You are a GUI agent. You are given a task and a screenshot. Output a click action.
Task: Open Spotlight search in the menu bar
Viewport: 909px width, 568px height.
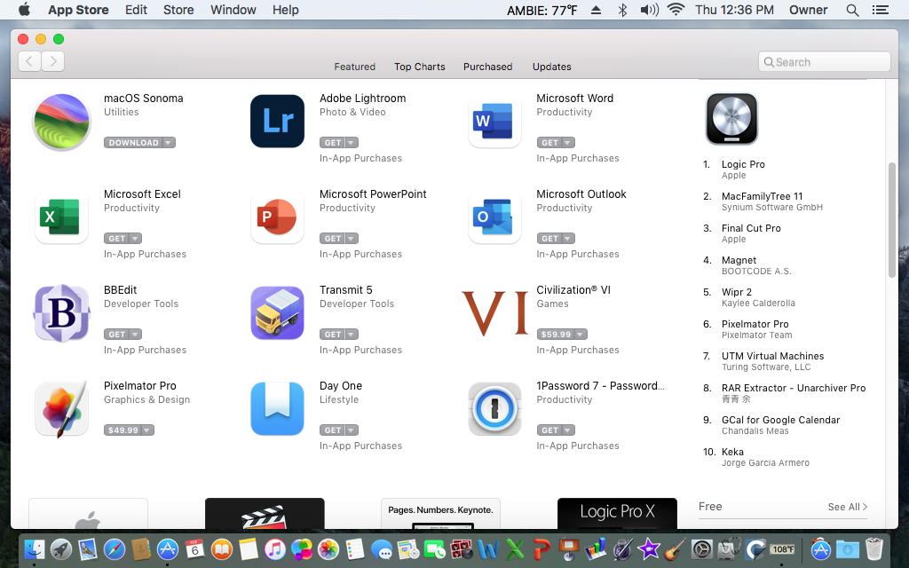852,10
